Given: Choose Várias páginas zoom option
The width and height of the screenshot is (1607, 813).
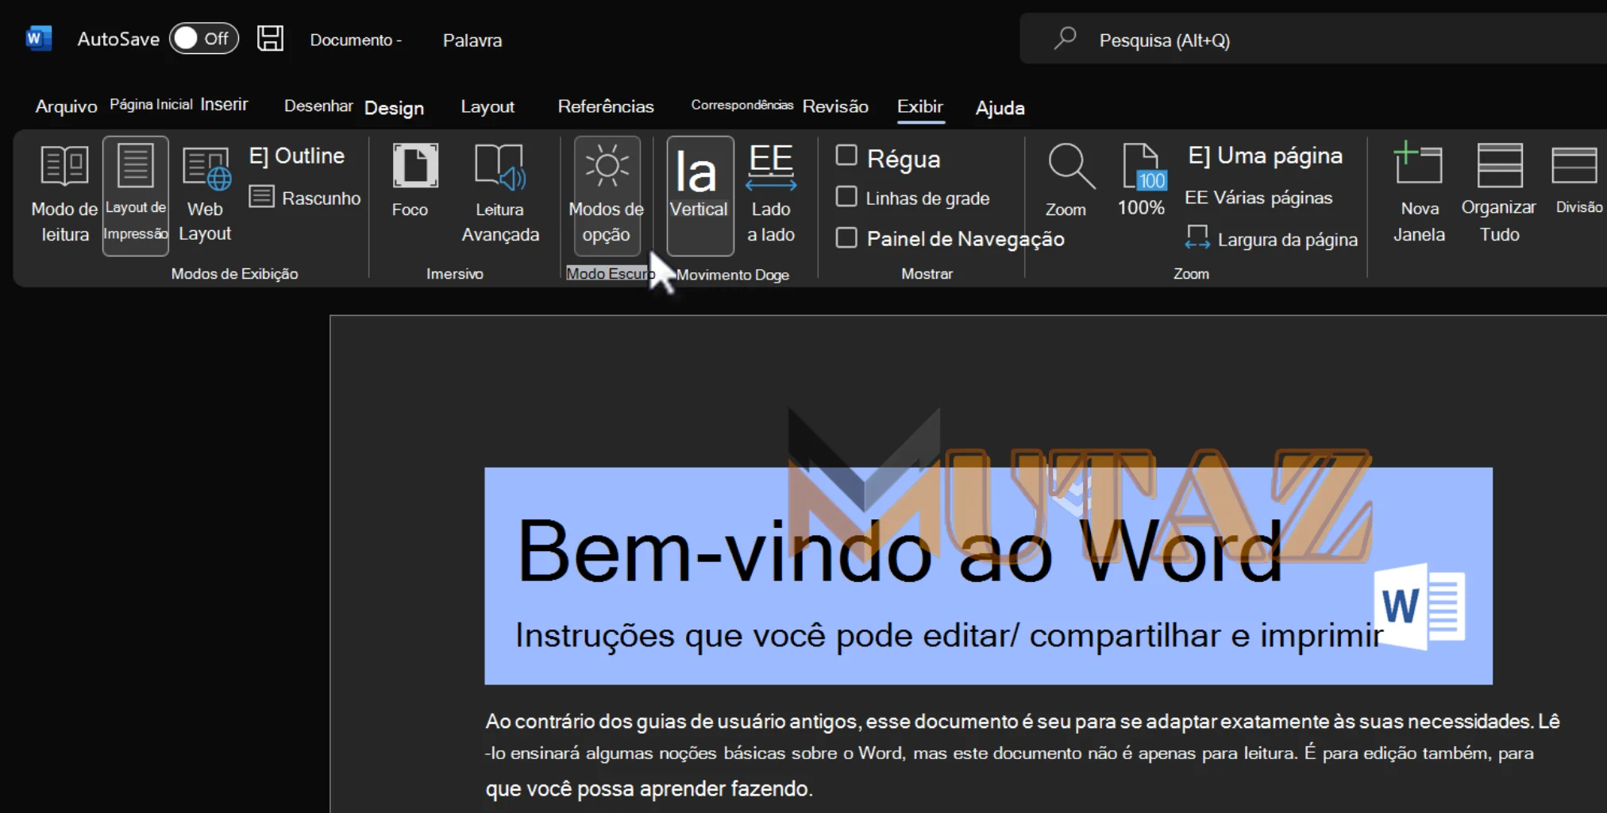Looking at the screenshot, I should [x=1258, y=198].
